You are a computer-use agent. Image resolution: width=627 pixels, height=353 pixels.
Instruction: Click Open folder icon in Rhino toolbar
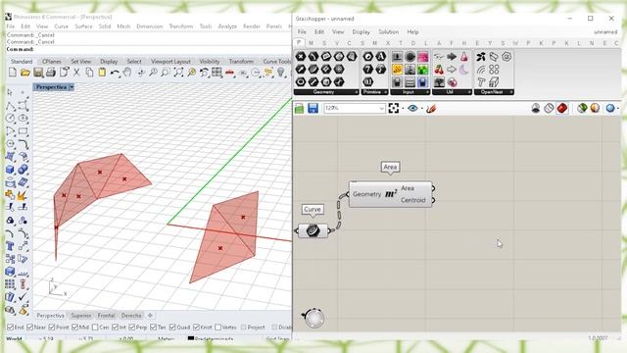point(25,73)
